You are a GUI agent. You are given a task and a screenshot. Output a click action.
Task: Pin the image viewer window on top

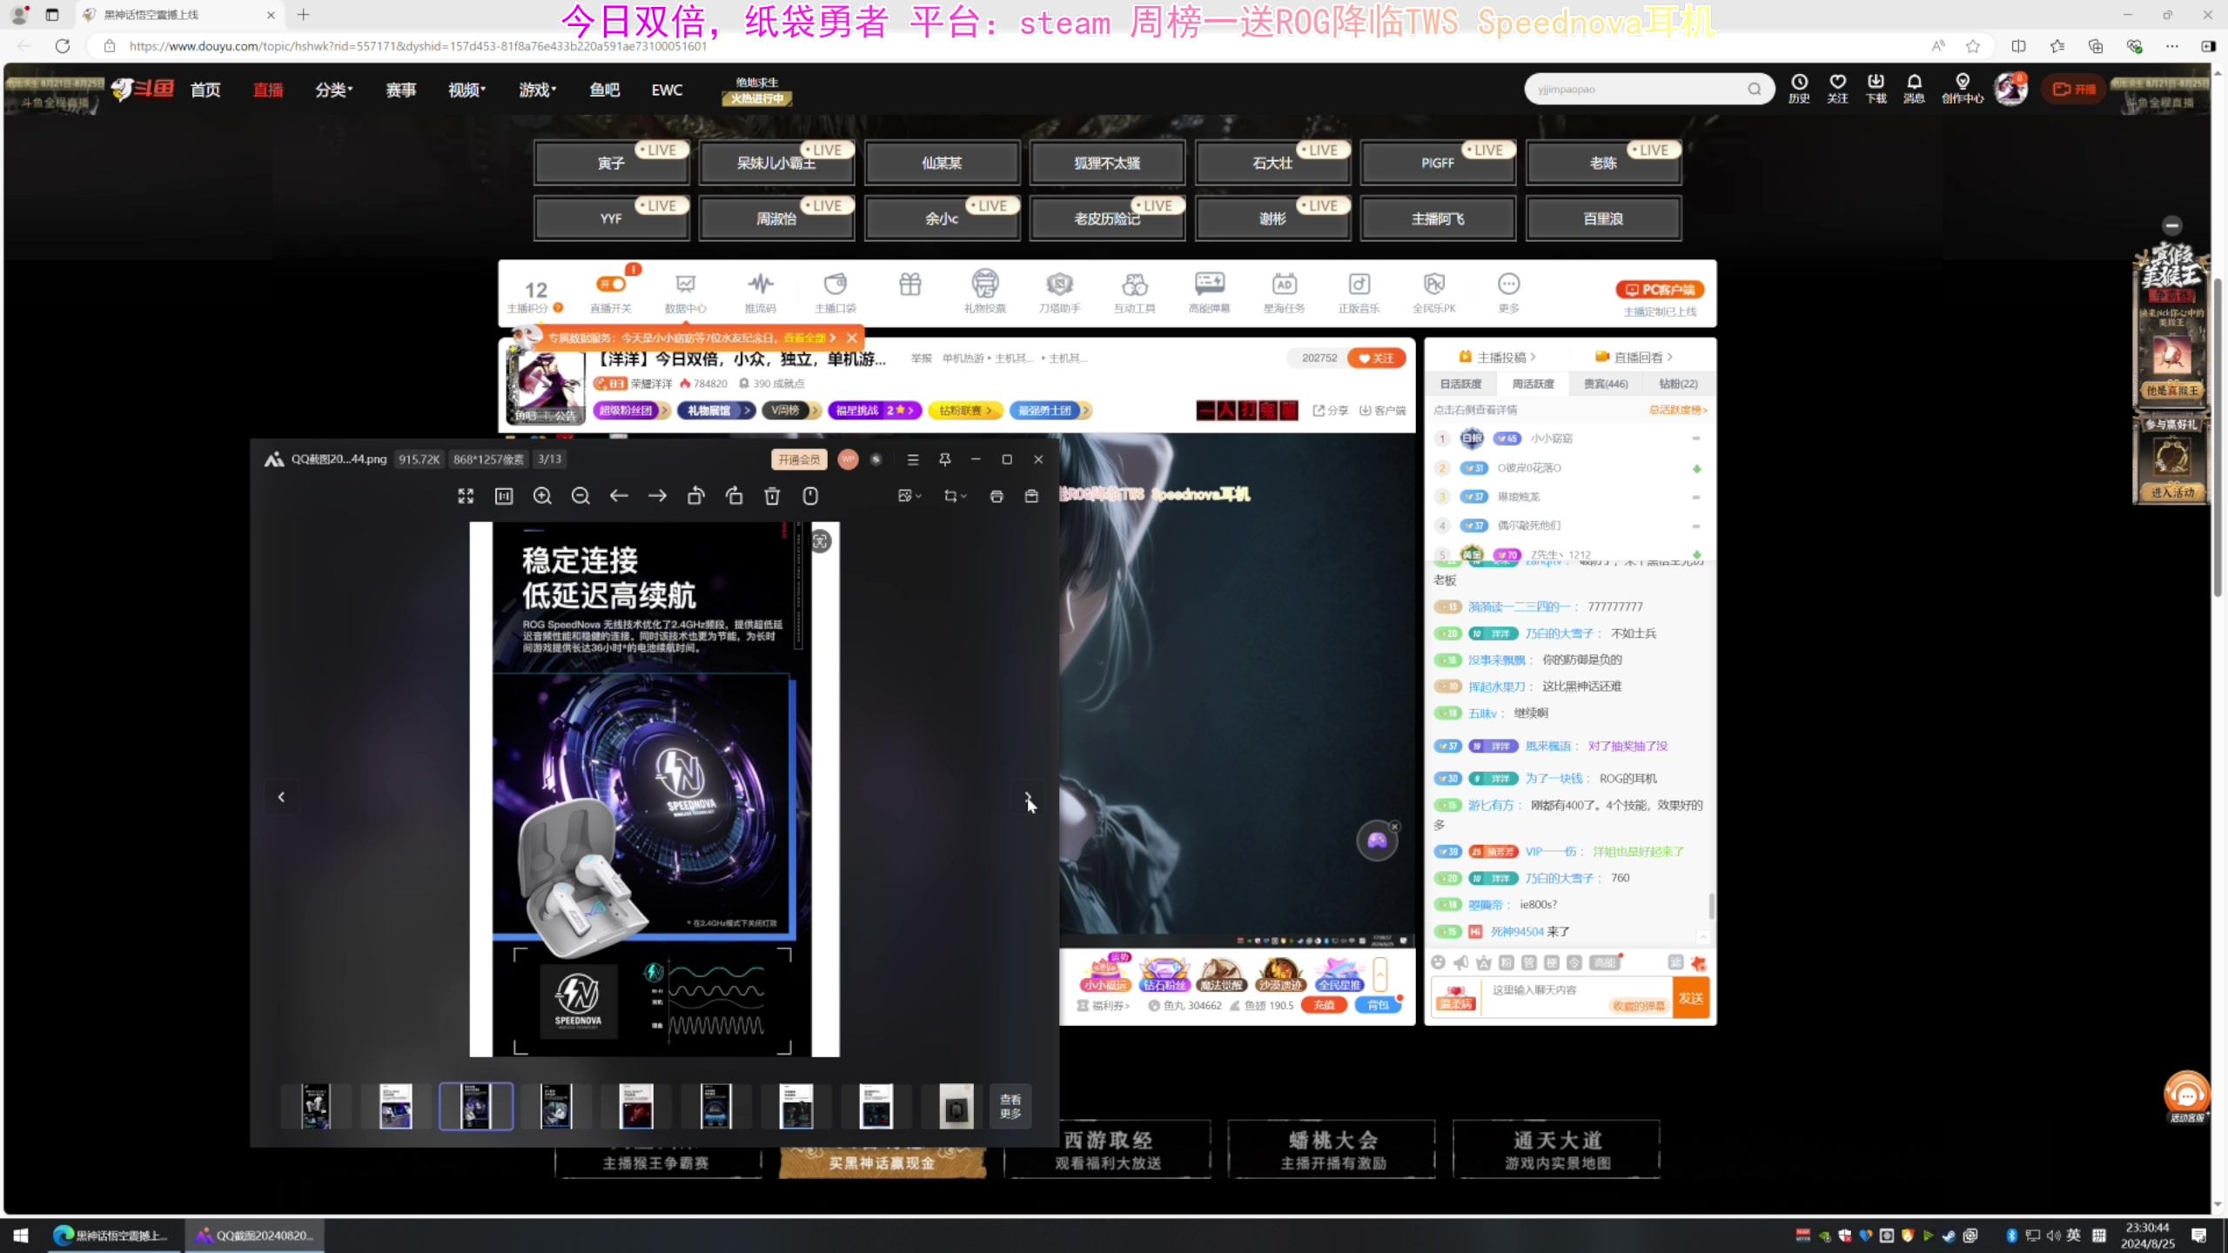click(x=944, y=459)
